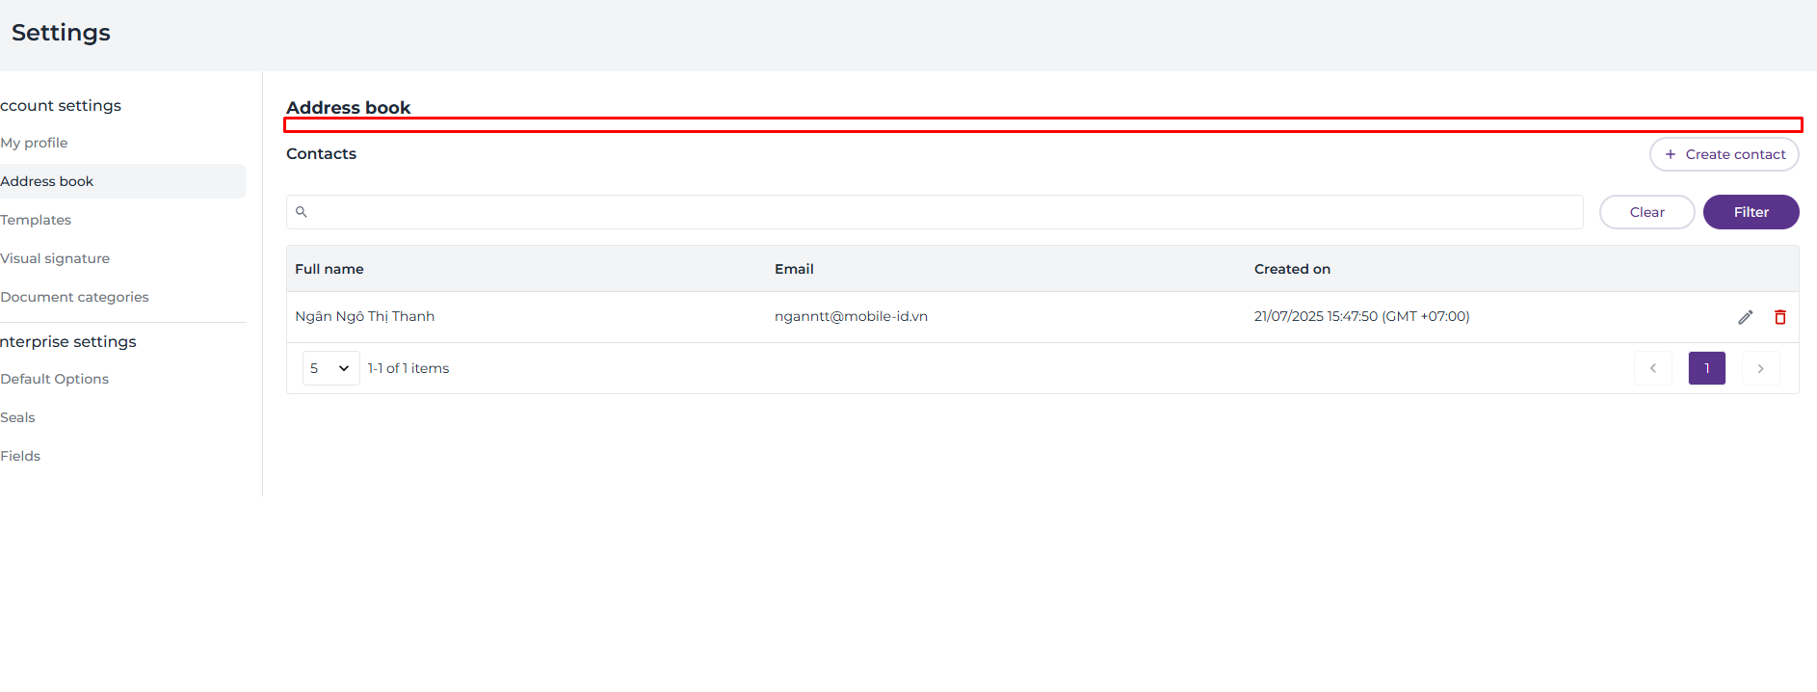
Task: Edit the Ngân Ngô Thị Thanh contact
Action: pos(1745,317)
